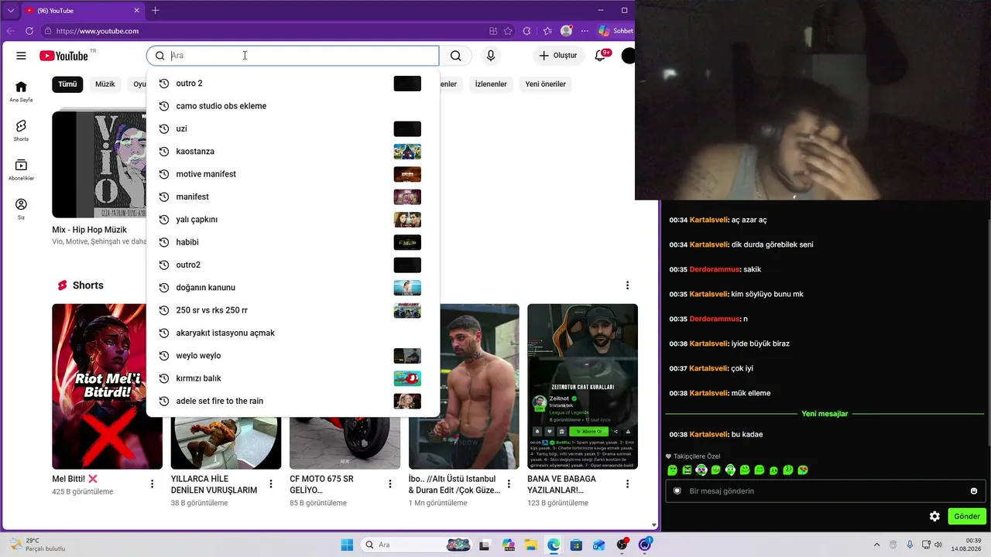Choose 'camo studio obs ekleme' suggestion
The height and width of the screenshot is (557, 991).
click(x=293, y=106)
